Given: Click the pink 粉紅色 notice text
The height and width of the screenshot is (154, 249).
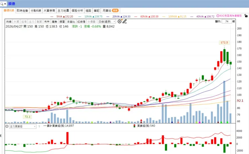Looking at the screenshot, I should 230,16.
